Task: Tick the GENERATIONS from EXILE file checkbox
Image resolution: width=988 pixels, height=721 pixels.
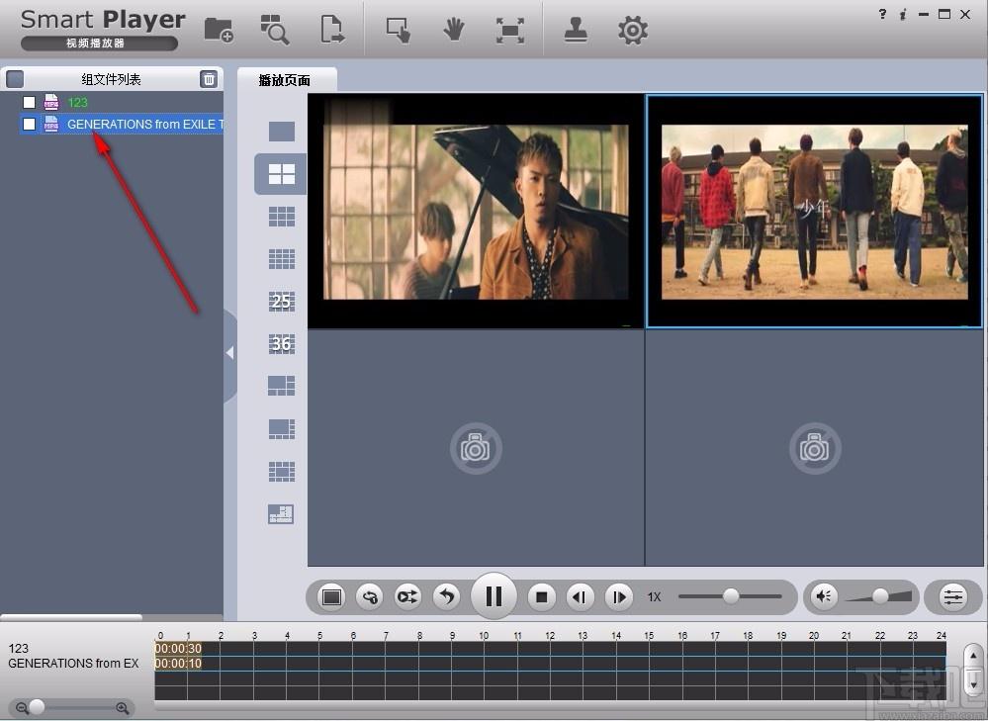Action: (30, 124)
